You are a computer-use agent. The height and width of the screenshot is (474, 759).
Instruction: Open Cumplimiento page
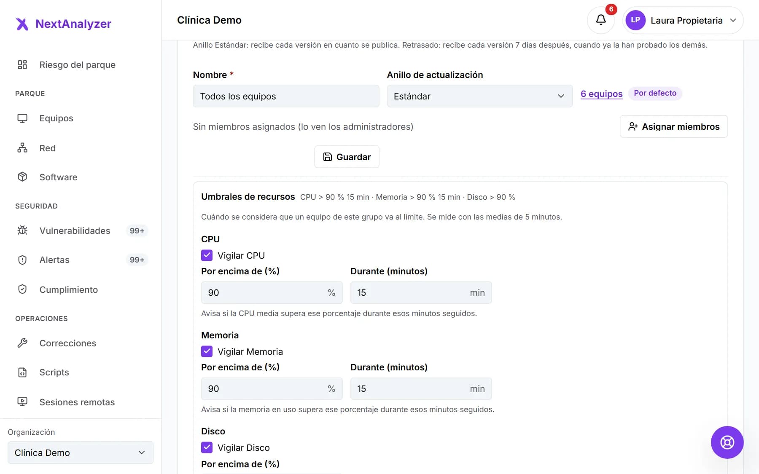[68, 289]
